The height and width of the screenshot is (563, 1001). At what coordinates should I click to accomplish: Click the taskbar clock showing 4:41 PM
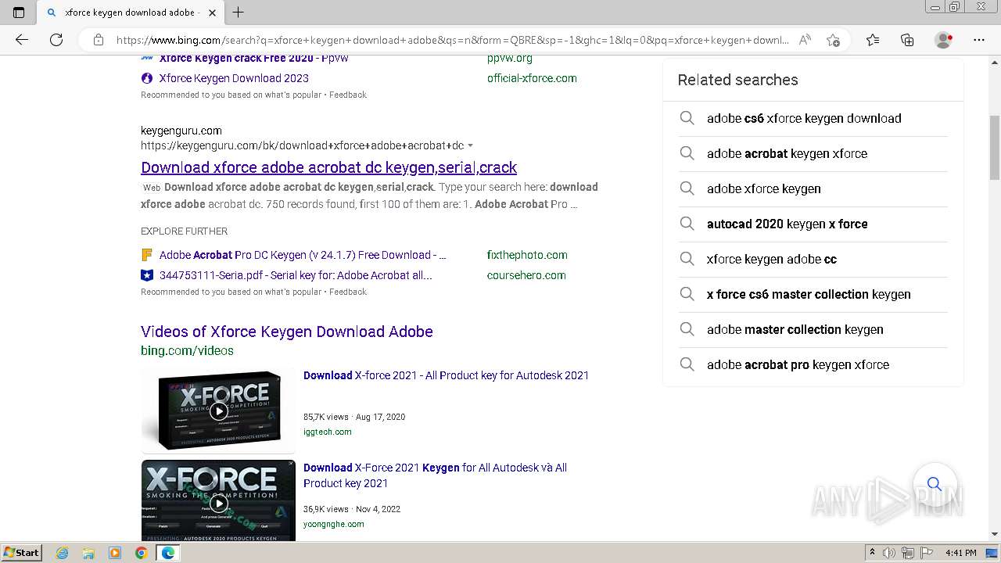click(960, 553)
